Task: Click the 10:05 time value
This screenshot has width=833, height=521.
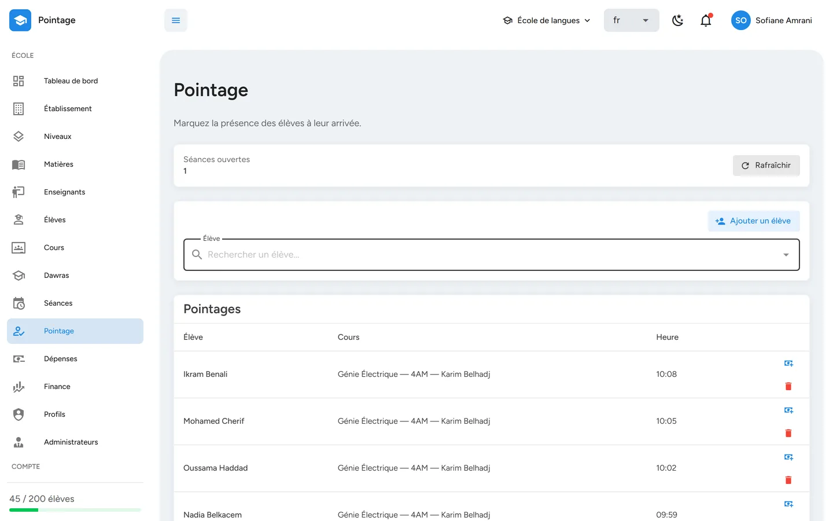Action: (666, 421)
